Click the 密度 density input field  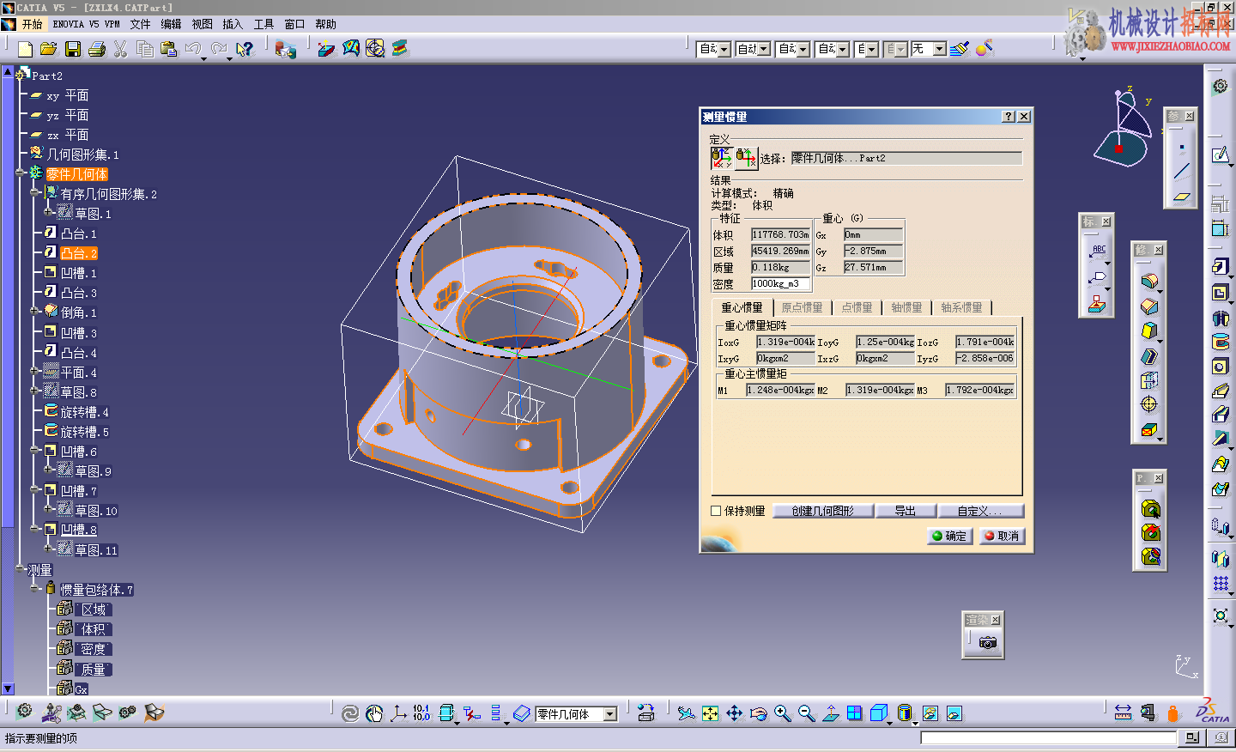[780, 284]
